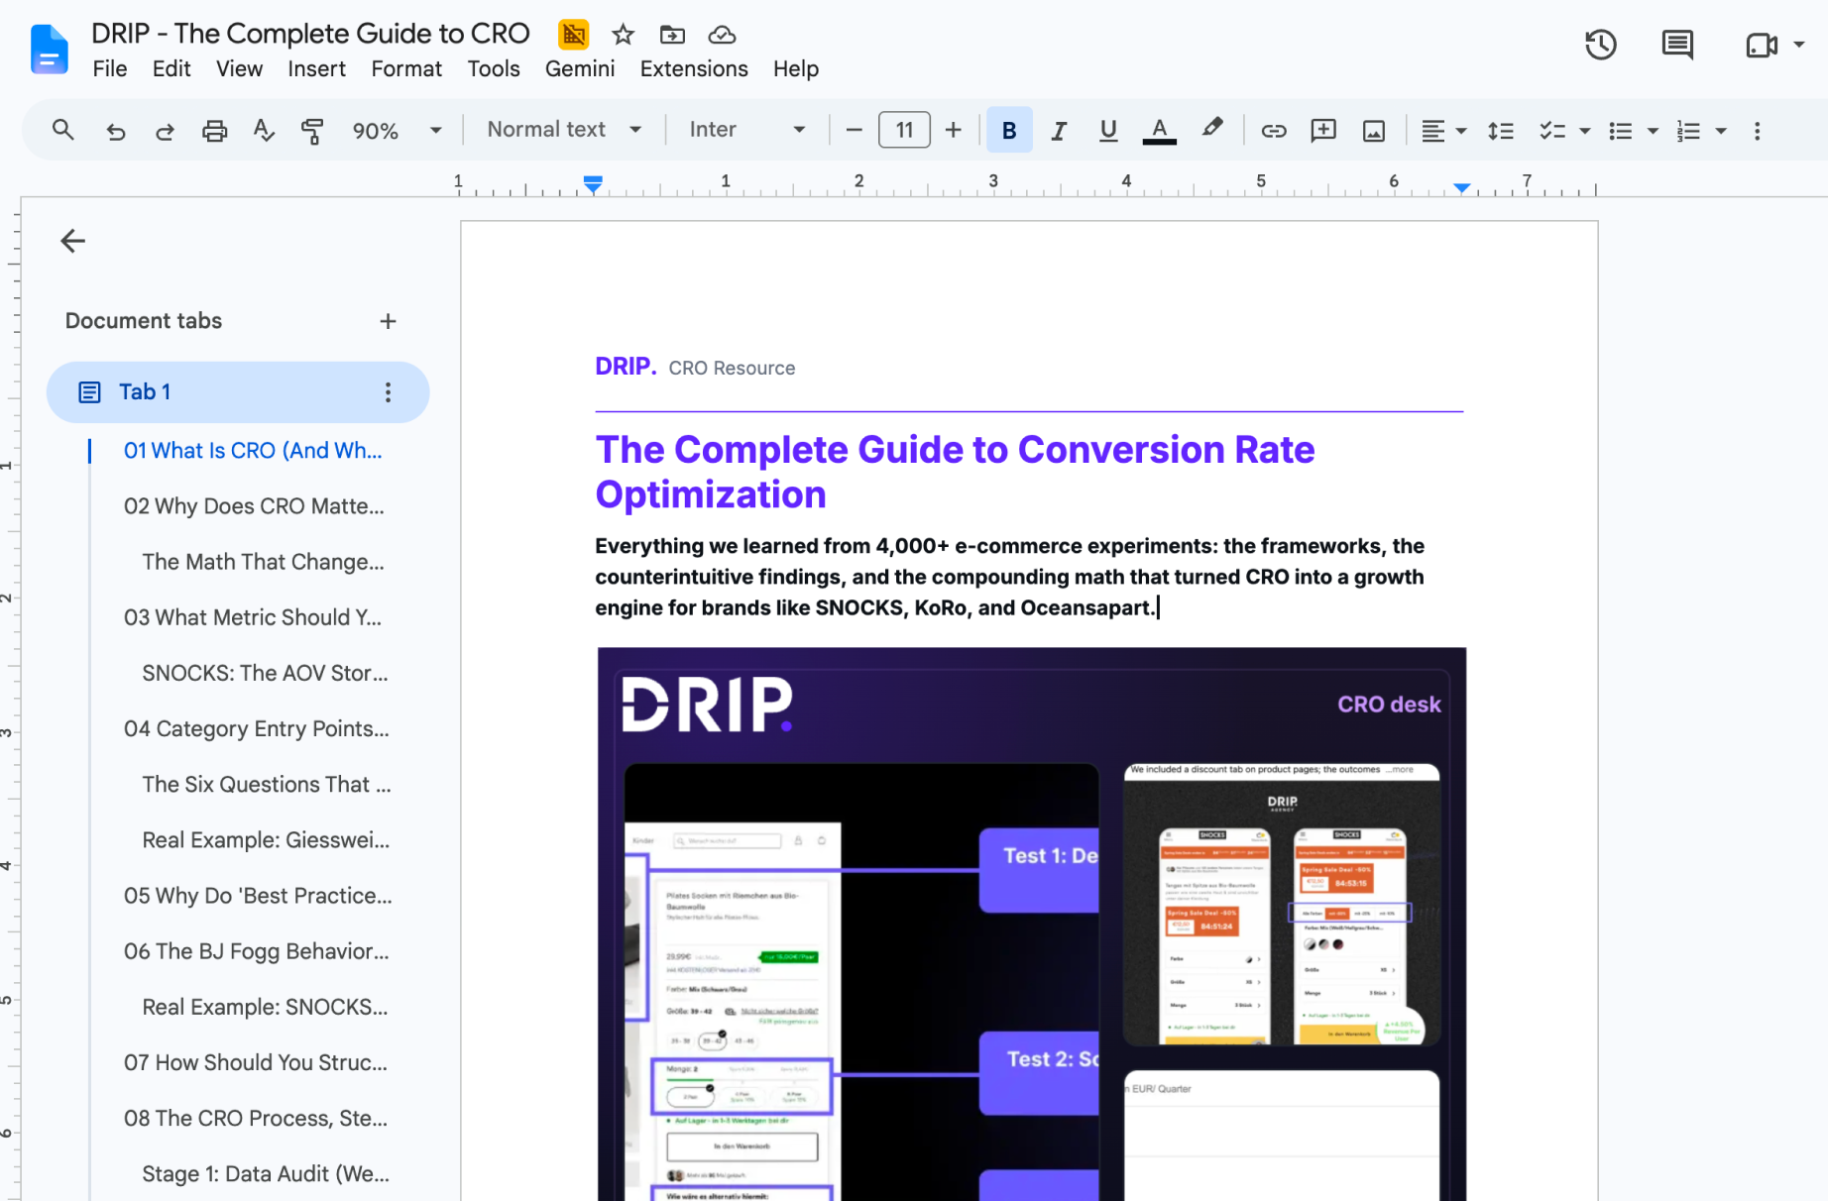Viewport: 1828px width, 1201px height.
Task: Collapse the document tabs sidebar
Action: click(72, 241)
